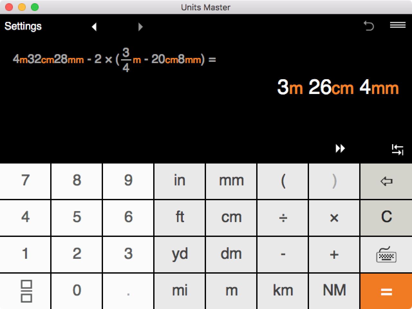Click the backspace arrow key
This screenshot has height=309, width=412.
pos(386,181)
